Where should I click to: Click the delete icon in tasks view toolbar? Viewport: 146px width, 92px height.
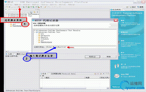click(98, 74)
